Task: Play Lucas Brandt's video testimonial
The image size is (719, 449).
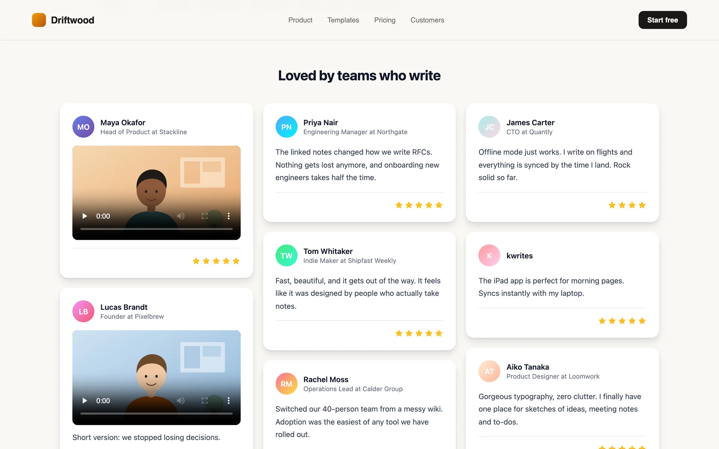Action: point(85,400)
